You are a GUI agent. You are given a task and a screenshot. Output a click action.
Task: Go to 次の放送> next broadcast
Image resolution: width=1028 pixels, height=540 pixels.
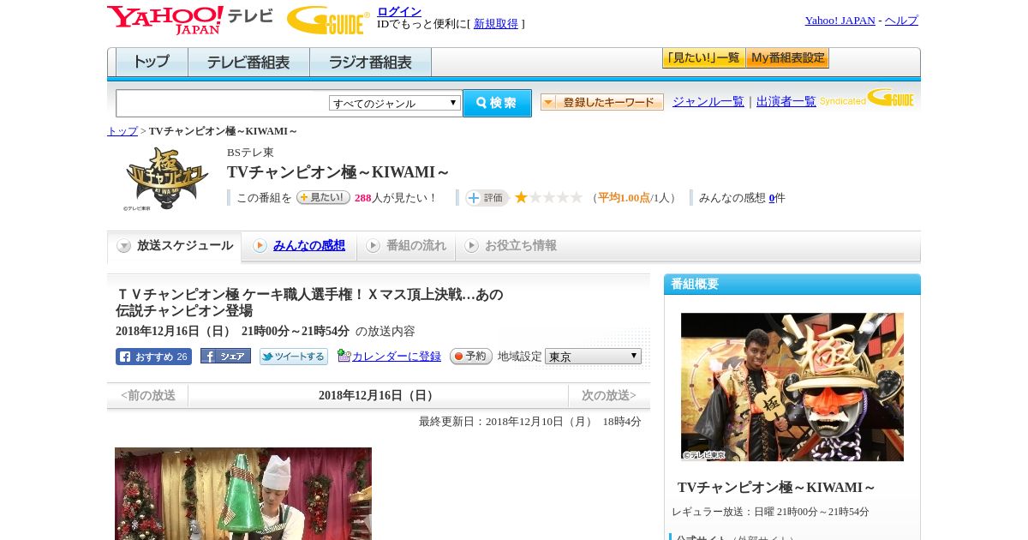pos(609,396)
